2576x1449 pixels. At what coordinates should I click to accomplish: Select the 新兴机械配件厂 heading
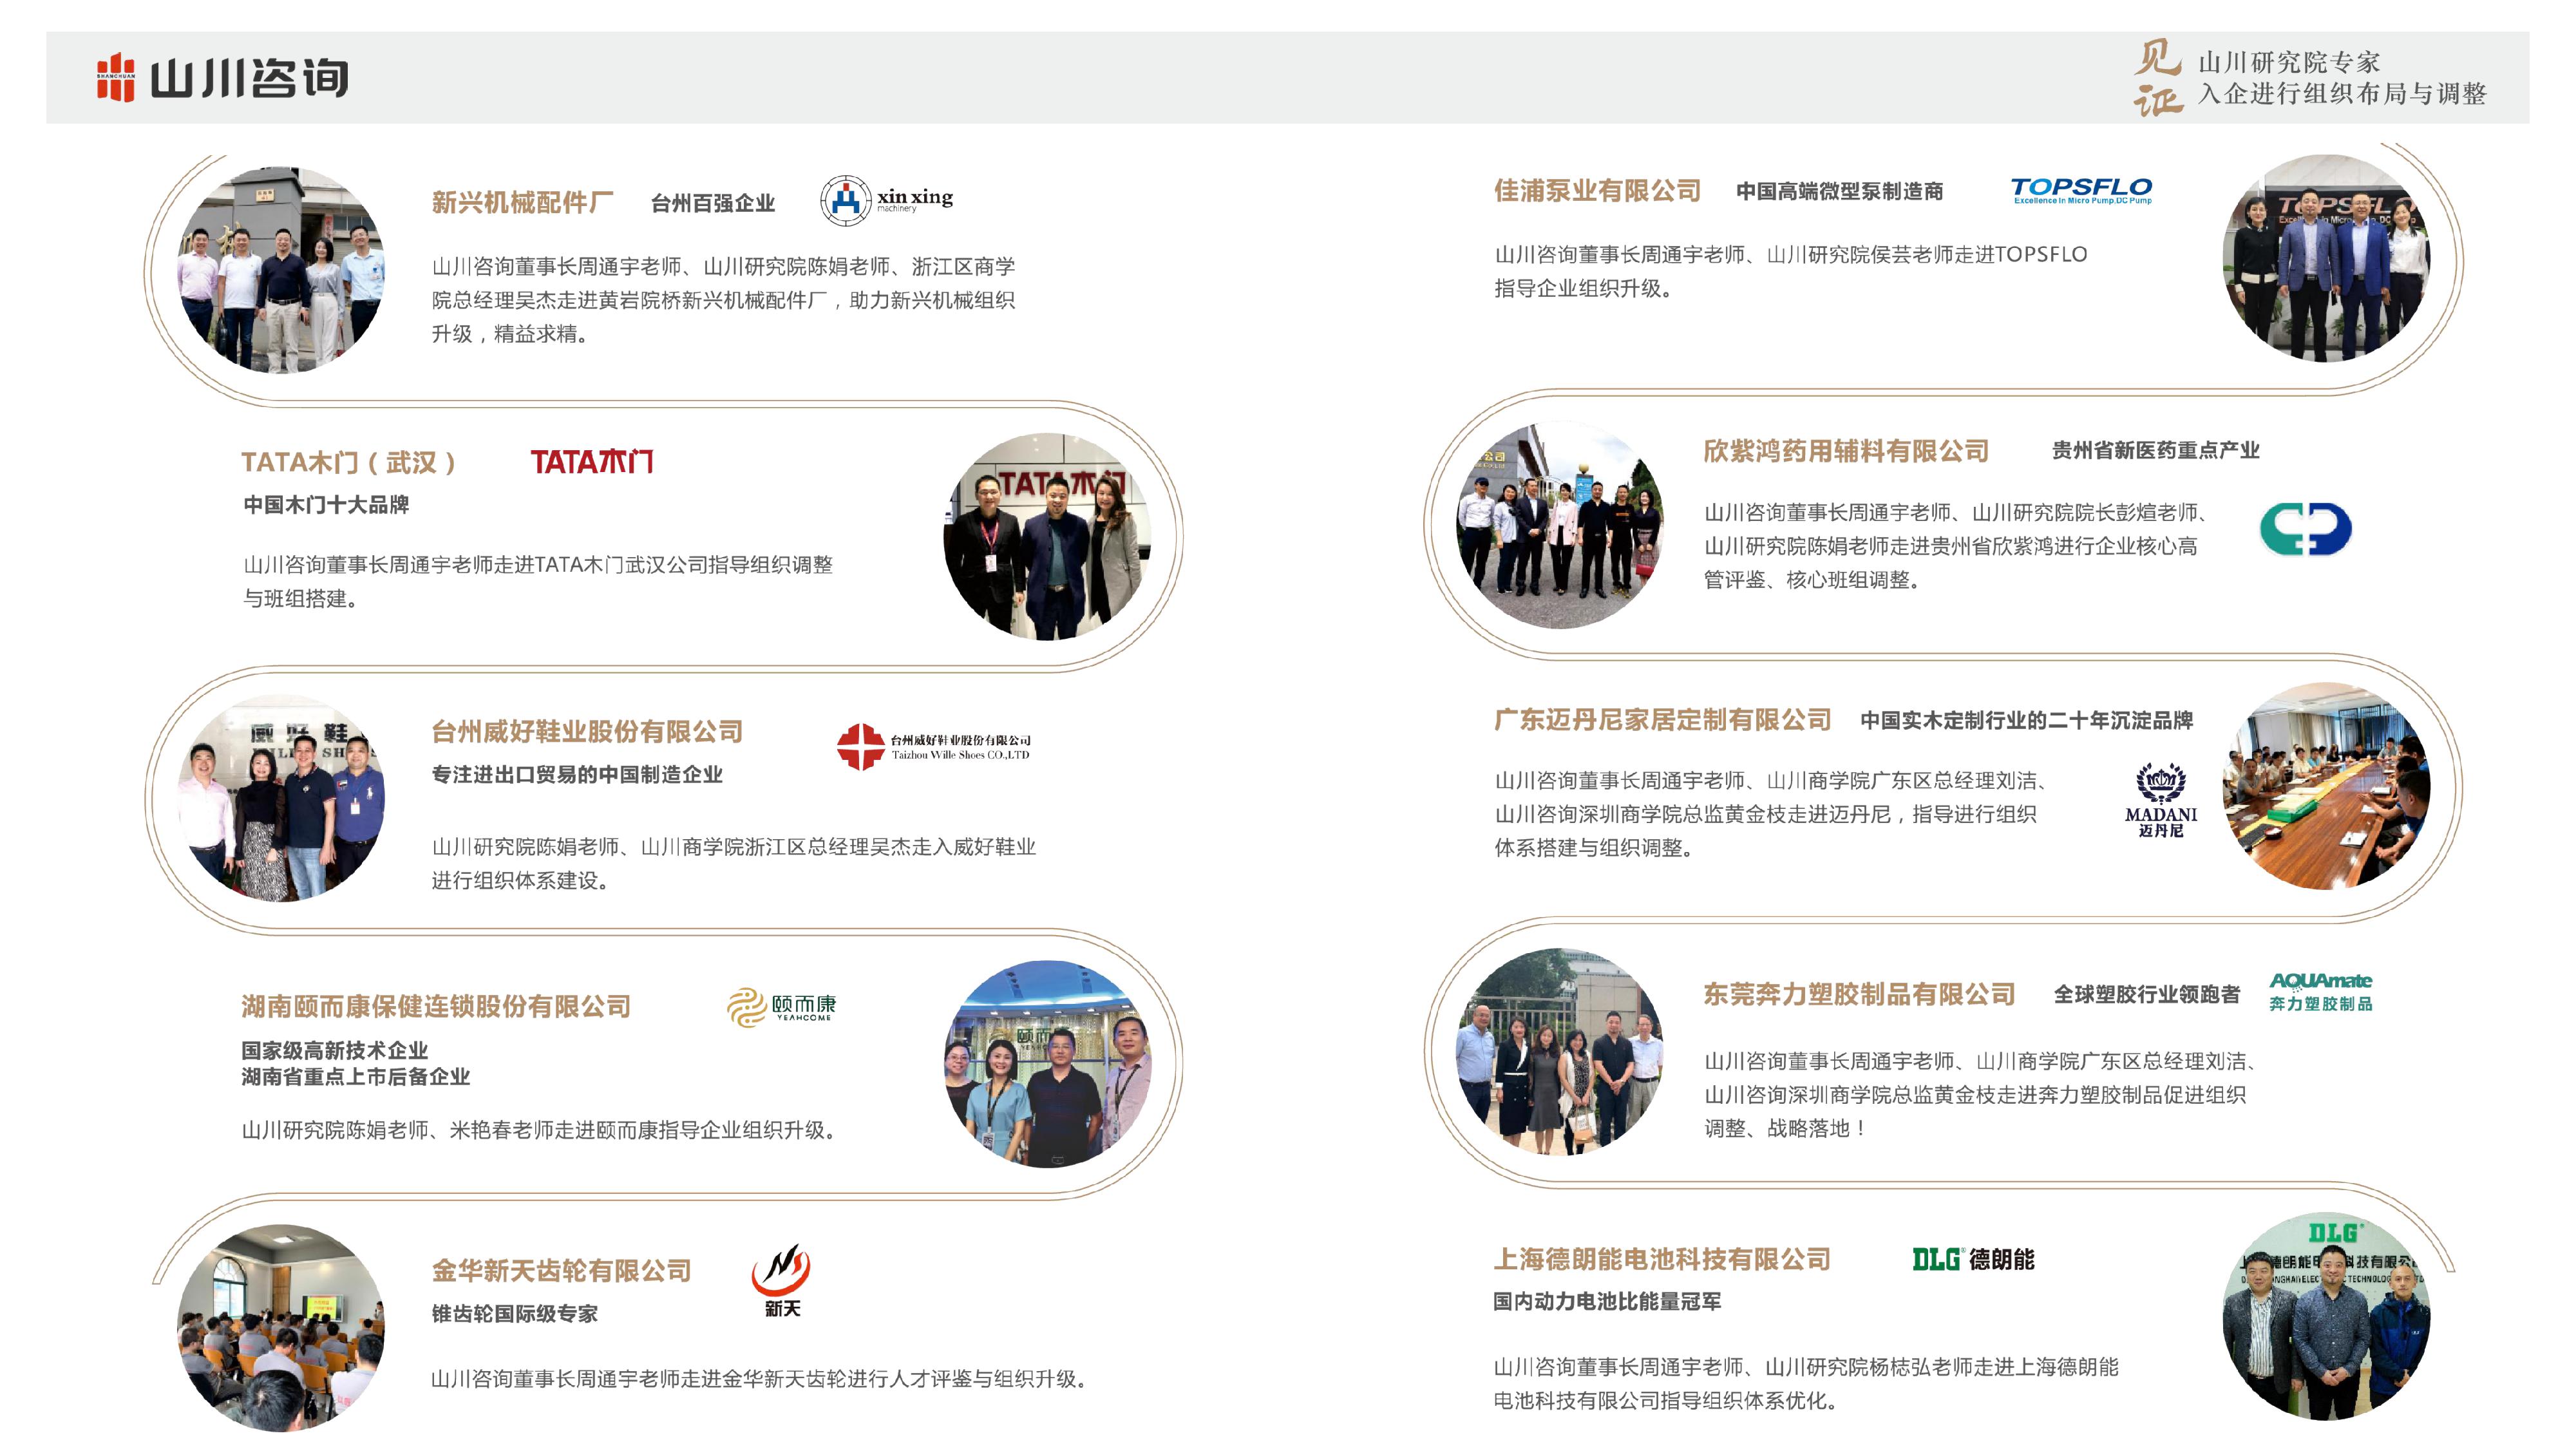(522, 202)
